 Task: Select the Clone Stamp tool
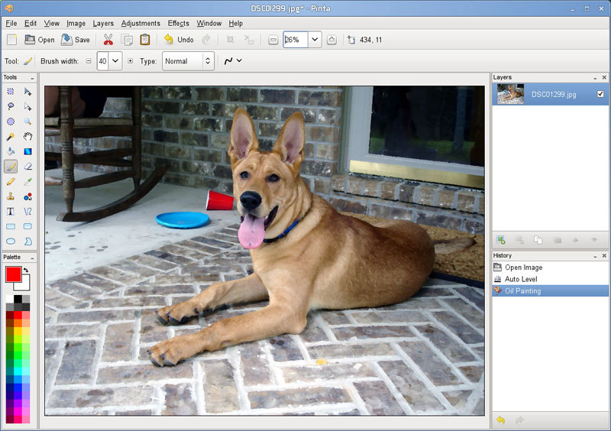pos(11,196)
